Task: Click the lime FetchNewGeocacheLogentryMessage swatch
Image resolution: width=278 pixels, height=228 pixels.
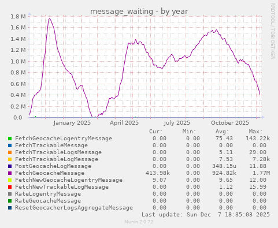Action: click(10, 180)
